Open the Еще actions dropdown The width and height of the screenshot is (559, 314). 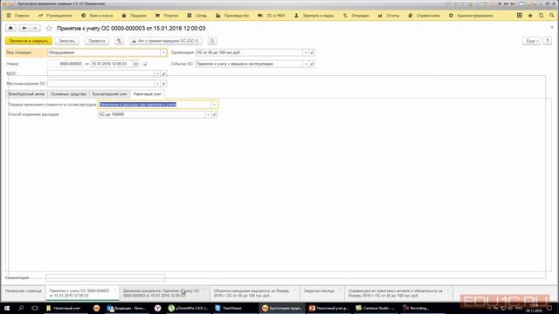pos(531,41)
